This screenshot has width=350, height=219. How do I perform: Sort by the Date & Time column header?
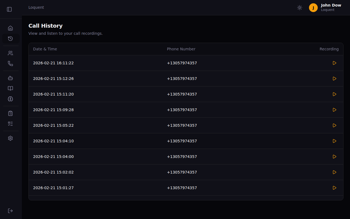coord(45,49)
